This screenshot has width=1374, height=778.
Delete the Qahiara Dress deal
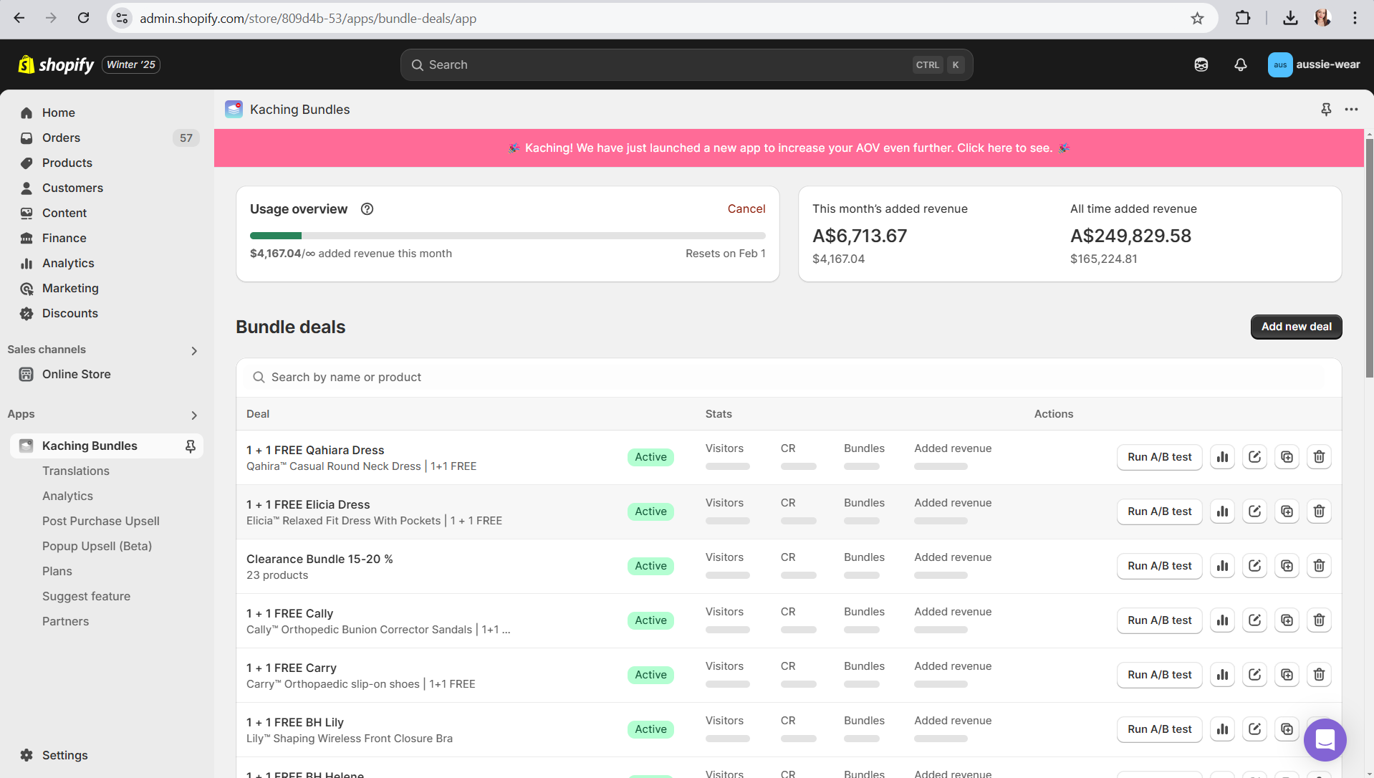(1319, 457)
